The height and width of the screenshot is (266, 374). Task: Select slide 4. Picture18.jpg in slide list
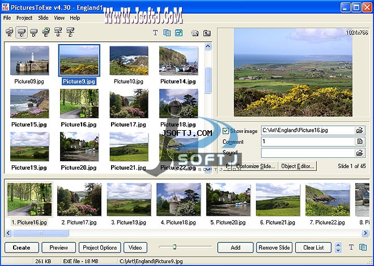click(178, 200)
